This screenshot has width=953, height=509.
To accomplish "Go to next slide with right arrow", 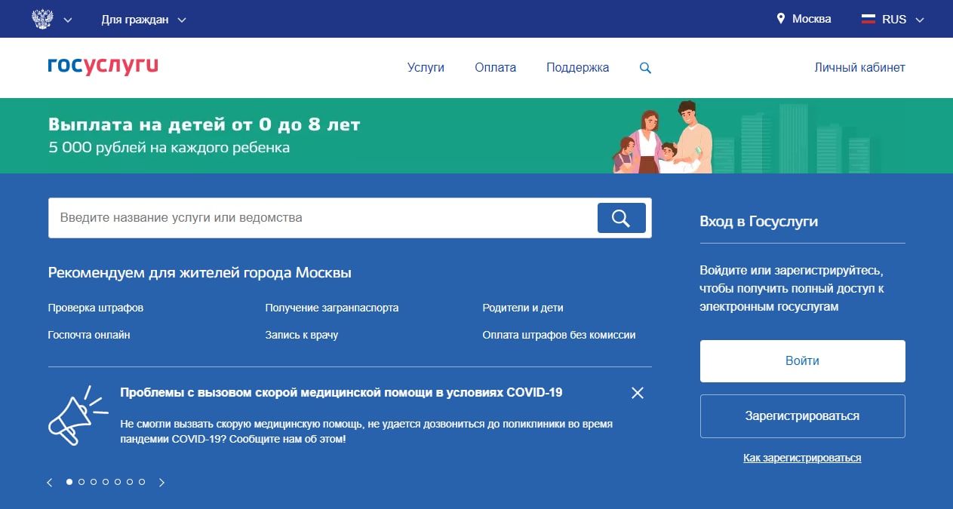I will (x=161, y=483).
